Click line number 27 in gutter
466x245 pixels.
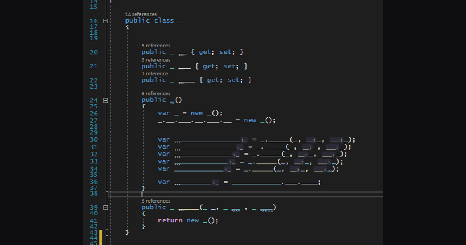pyautogui.click(x=94, y=121)
